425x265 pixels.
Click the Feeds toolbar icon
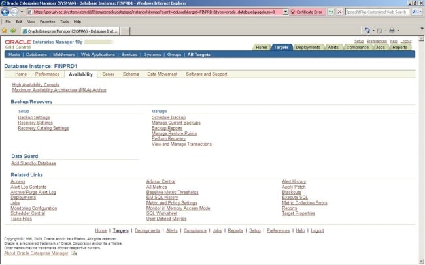pos(379,31)
